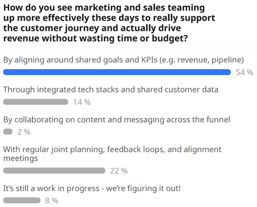Viewport: 257px width, 207px height.
Task: Click the gray 14 % result bar
Action: pyautogui.click(x=36, y=102)
